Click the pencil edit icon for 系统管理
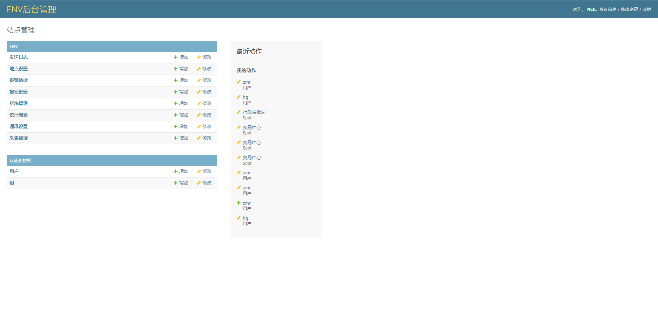Image resolution: width=658 pixels, height=327 pixels. pos(199,104)
